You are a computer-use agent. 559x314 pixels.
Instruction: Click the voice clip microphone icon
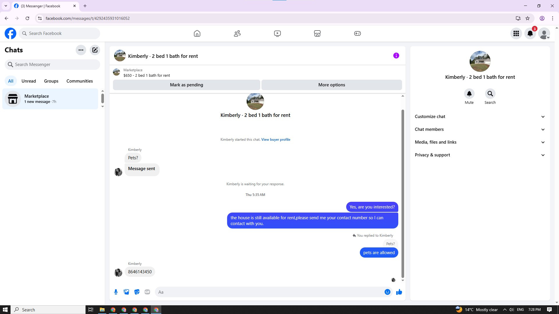pyautogui.click(x=116, y=292)
